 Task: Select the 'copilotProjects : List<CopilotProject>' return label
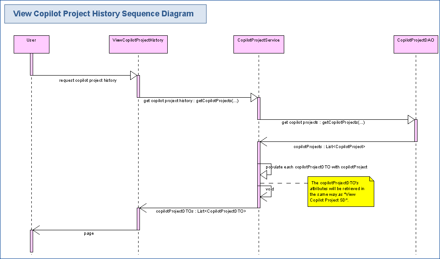pyautogui.click(x=329, y=146)
